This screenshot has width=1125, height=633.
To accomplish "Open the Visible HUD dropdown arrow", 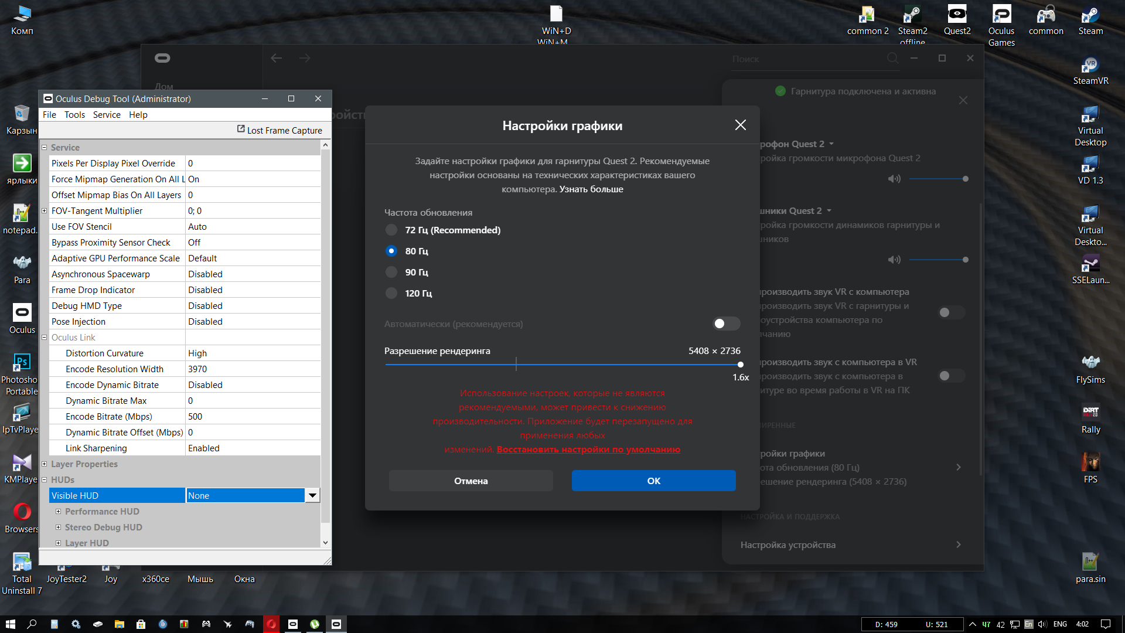I will coord(313,496).
